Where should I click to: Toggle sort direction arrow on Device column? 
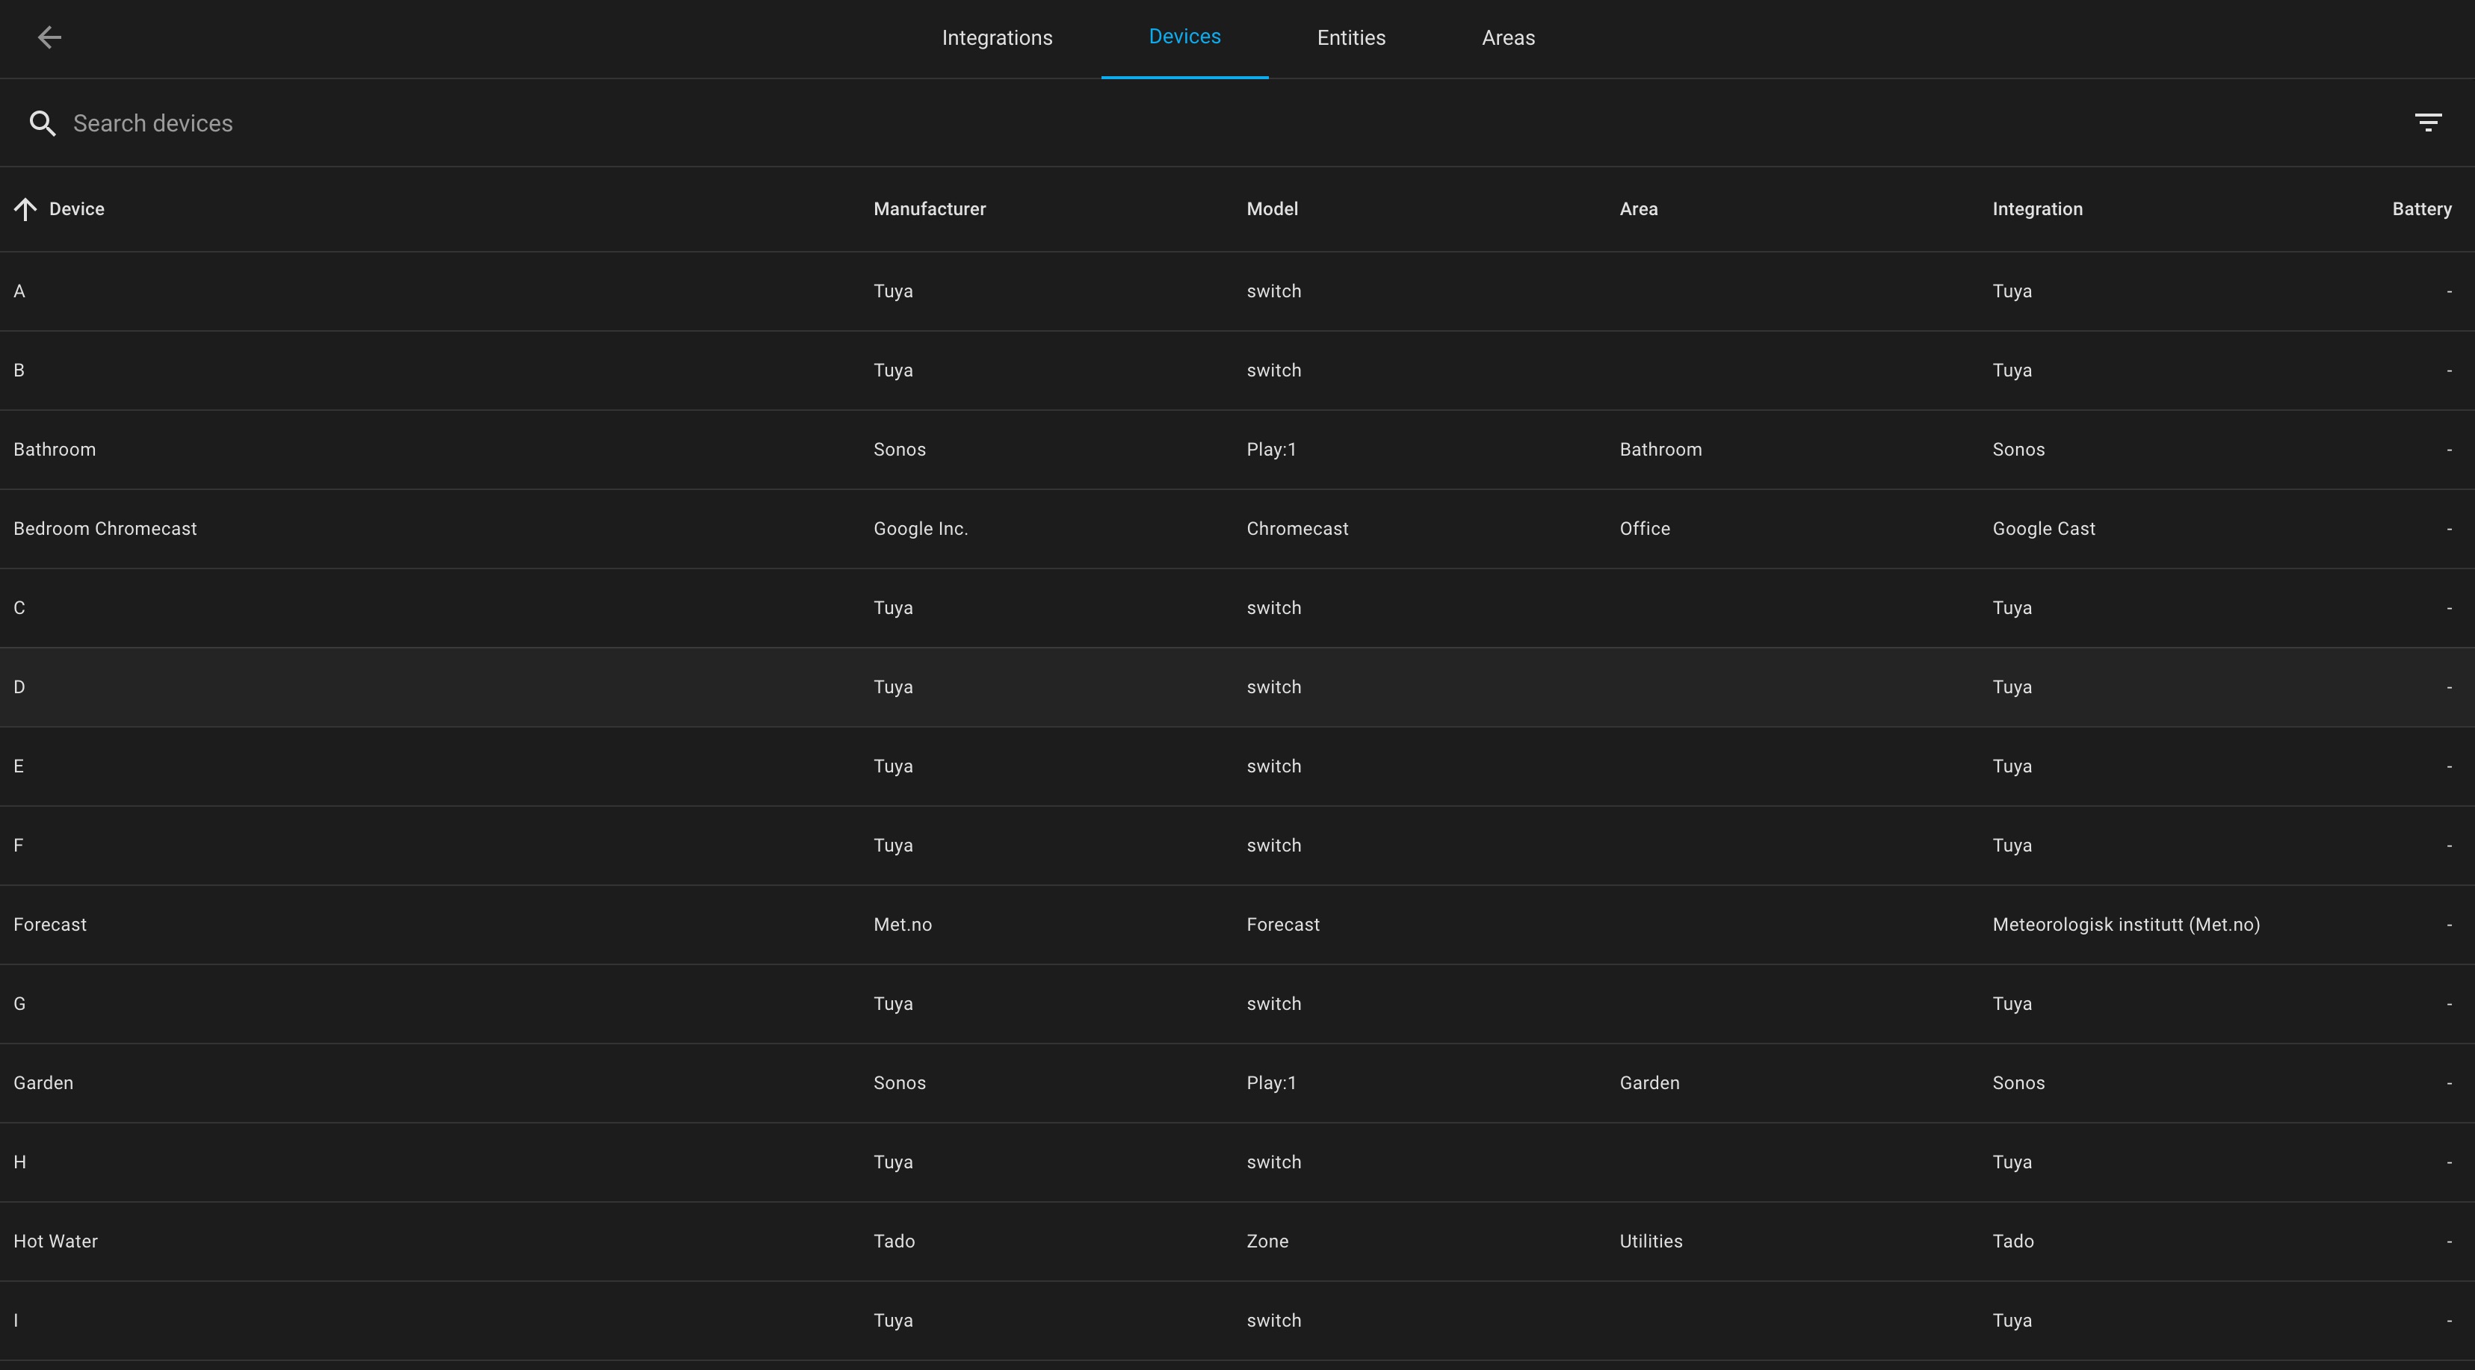pos(26,208)
